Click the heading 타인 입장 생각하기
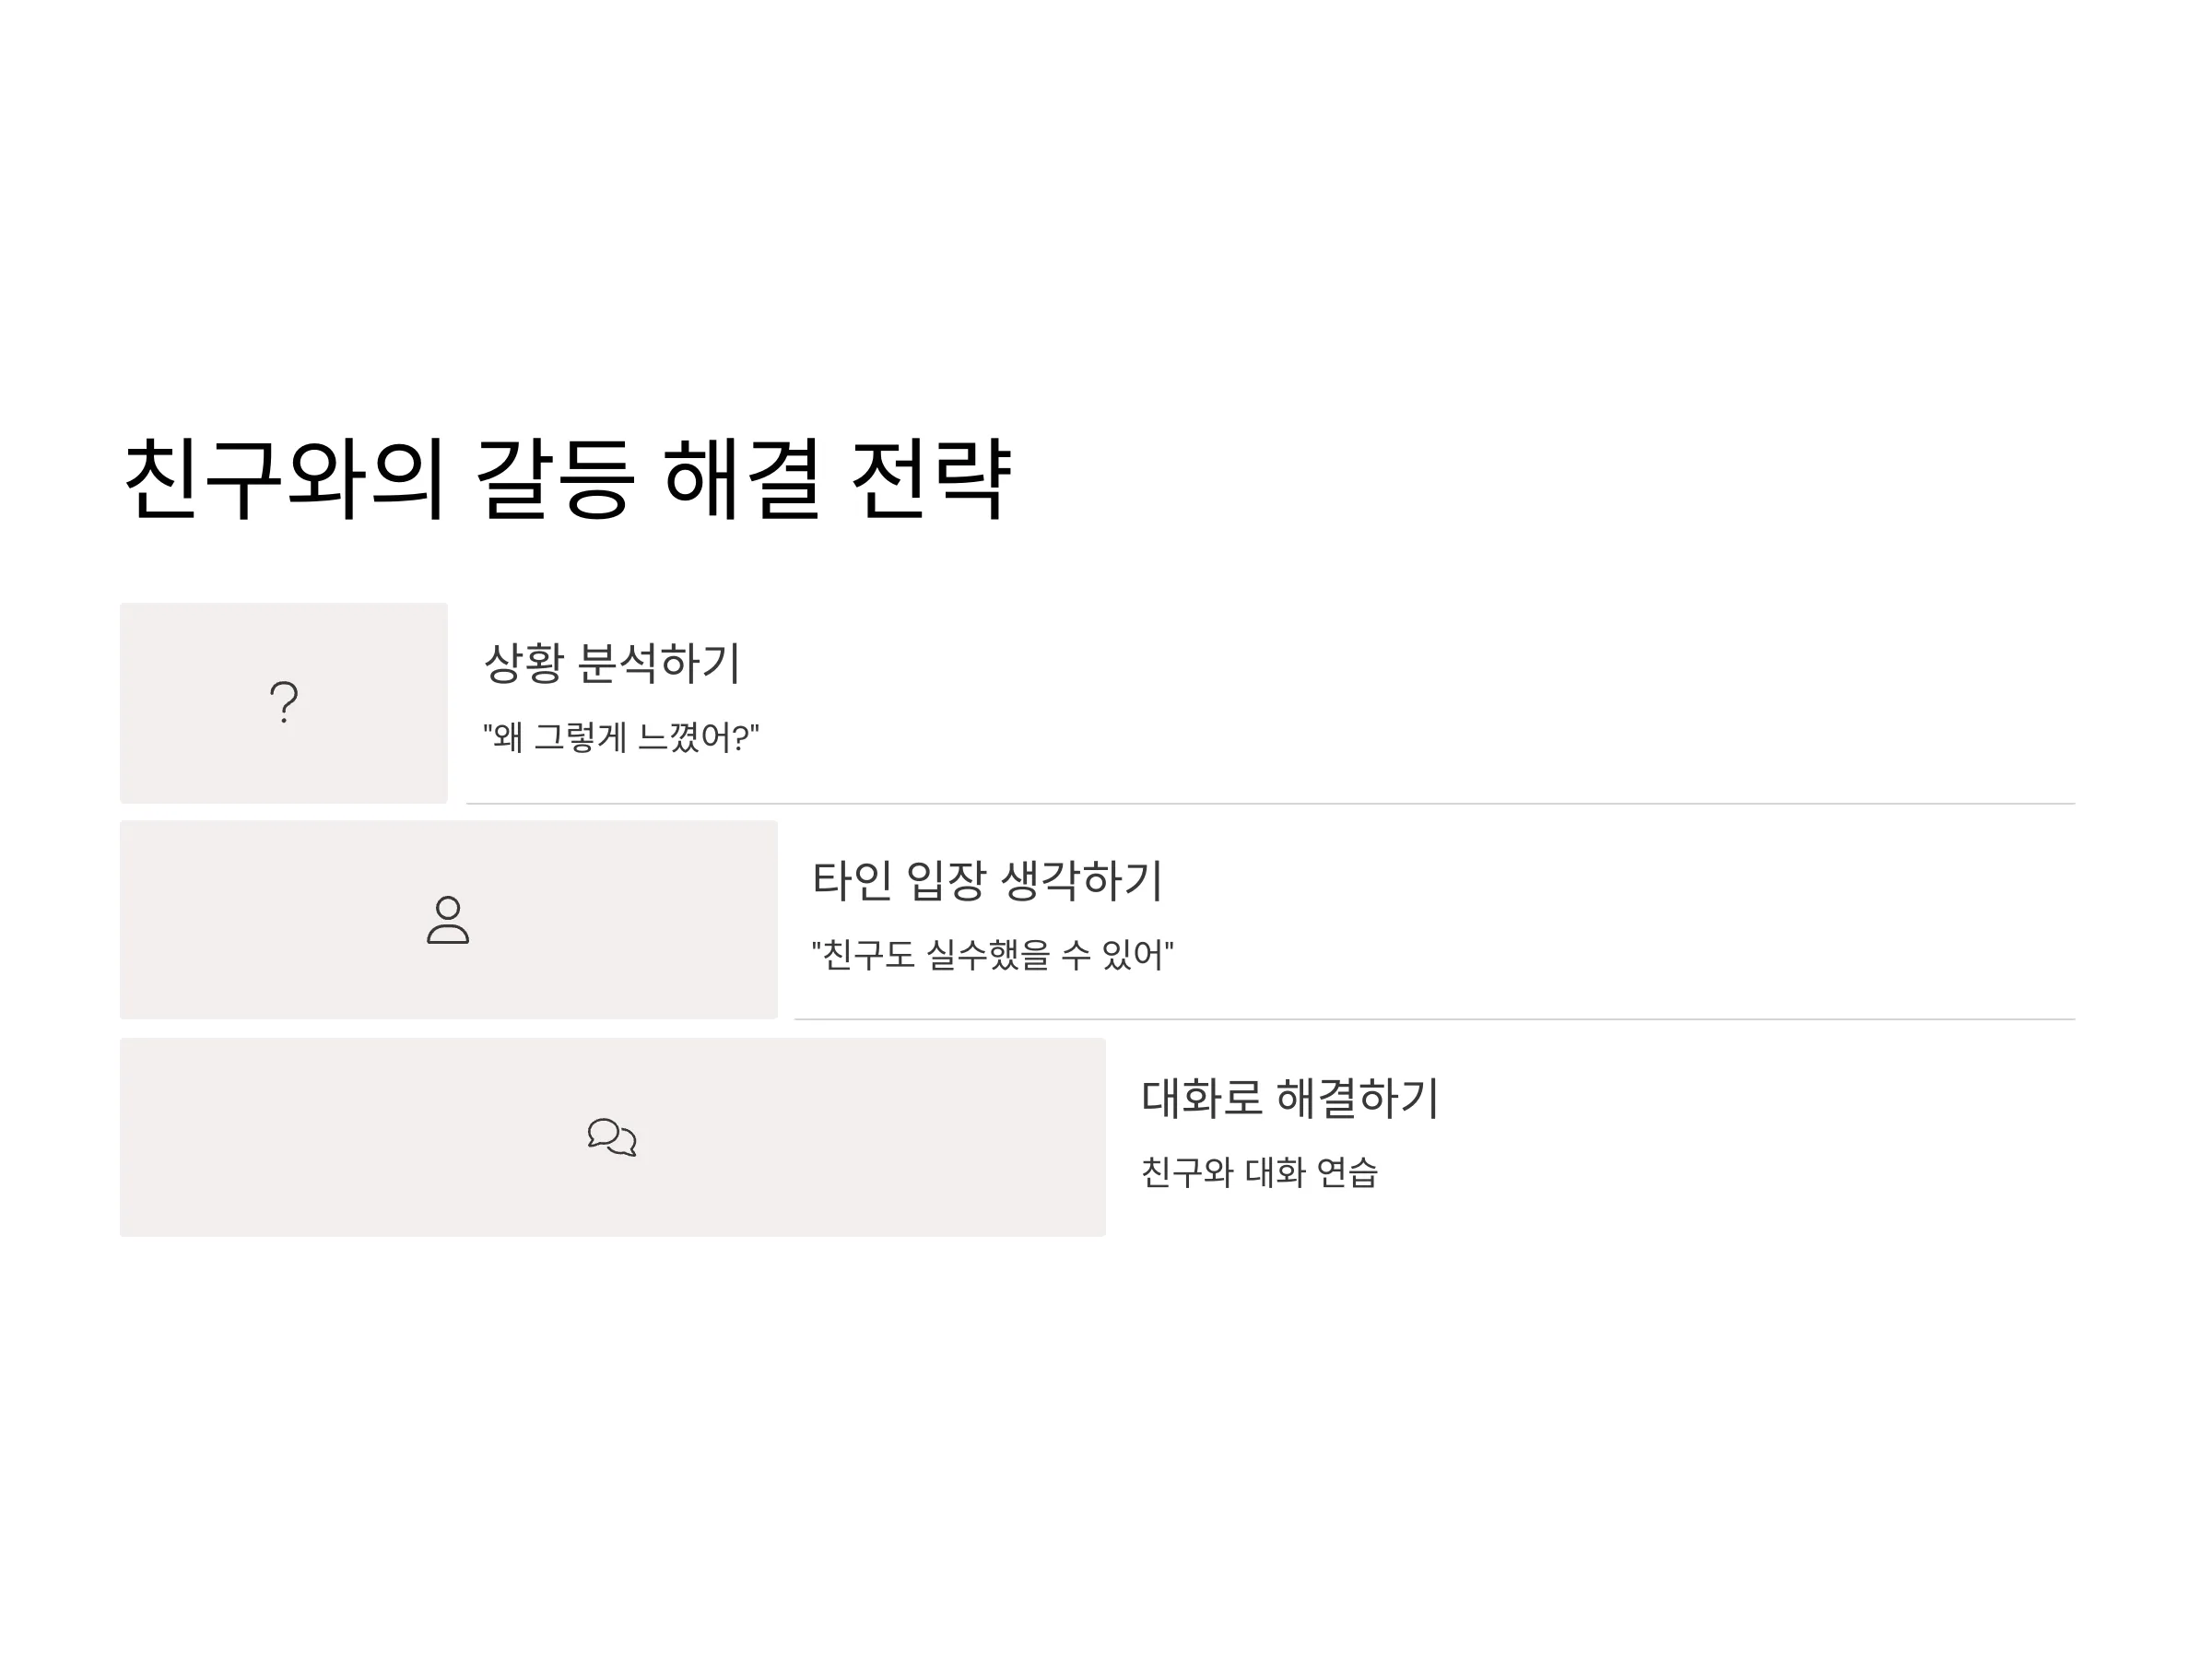Screen dimensions: 2212x1659 point(987,880)
